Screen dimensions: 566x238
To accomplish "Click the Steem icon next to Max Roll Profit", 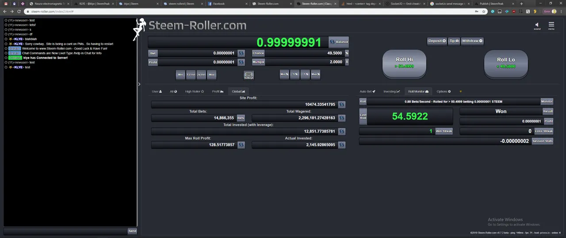I will (241, 145).
